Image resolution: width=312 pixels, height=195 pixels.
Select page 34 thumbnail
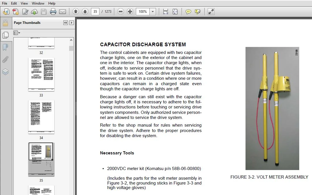41,117
